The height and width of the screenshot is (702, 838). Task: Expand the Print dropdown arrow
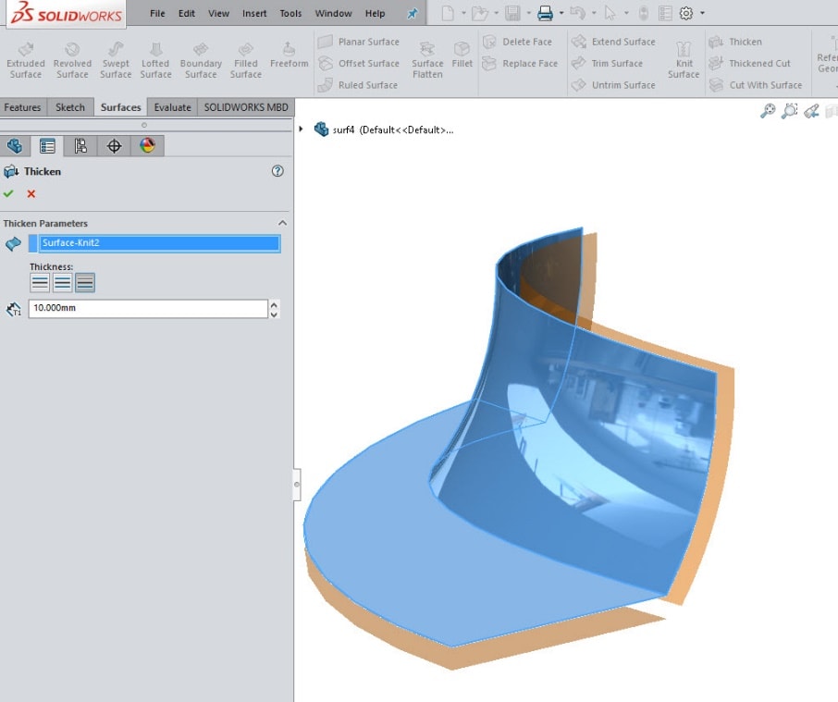click(561, 13)
